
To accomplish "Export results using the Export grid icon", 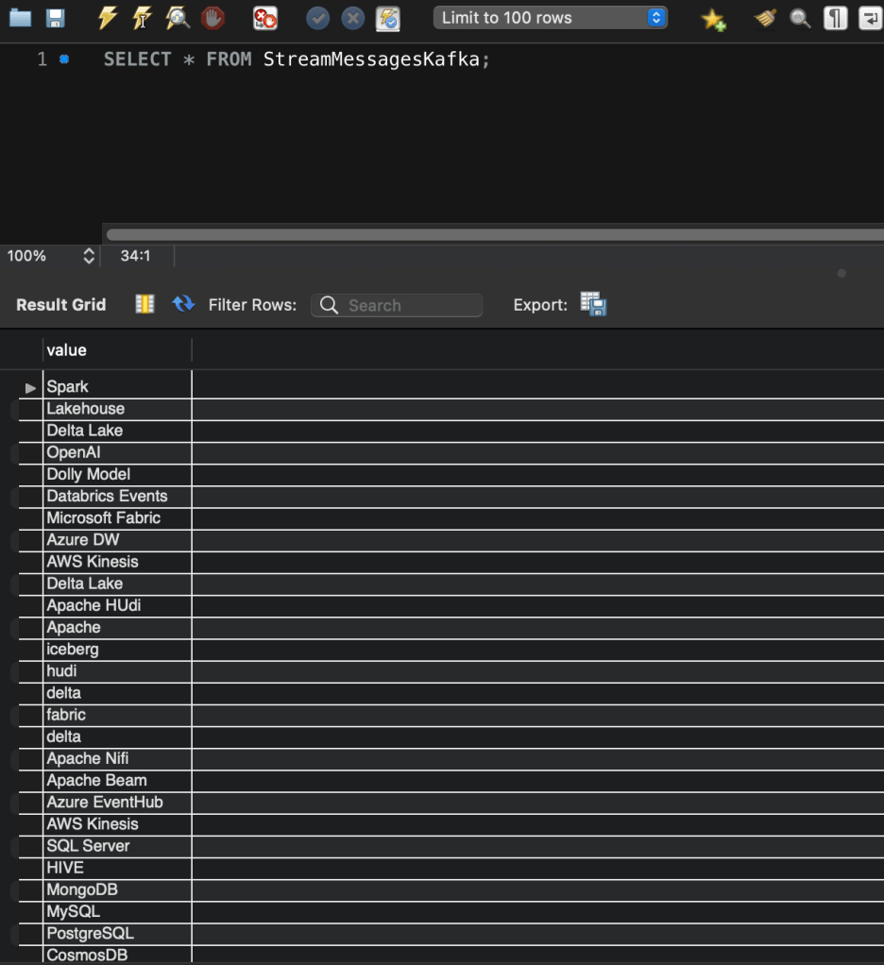I will click(x=593, y=304).
